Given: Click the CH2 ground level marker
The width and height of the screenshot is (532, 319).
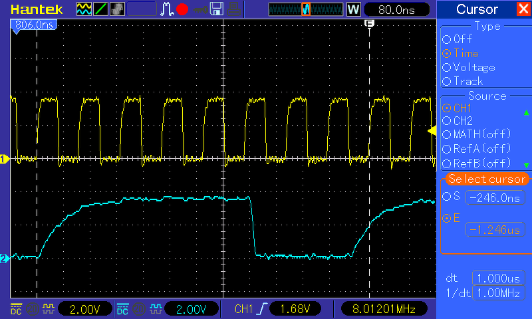Looking at the screenshot, I should pyautogui.click(x=4, y=259).
